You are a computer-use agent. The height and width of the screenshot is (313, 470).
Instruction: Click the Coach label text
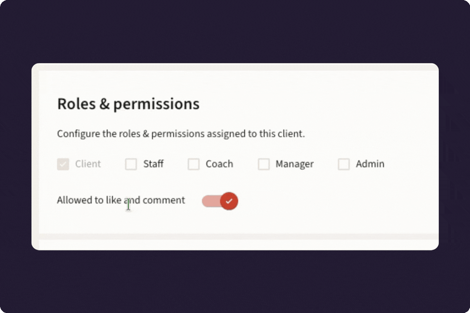219,164
